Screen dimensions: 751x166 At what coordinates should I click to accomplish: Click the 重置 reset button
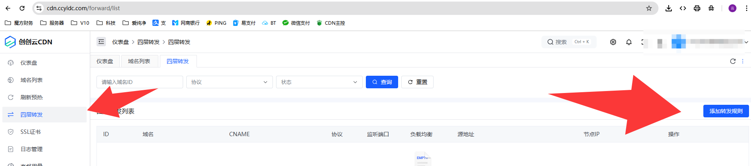[417, 82]
